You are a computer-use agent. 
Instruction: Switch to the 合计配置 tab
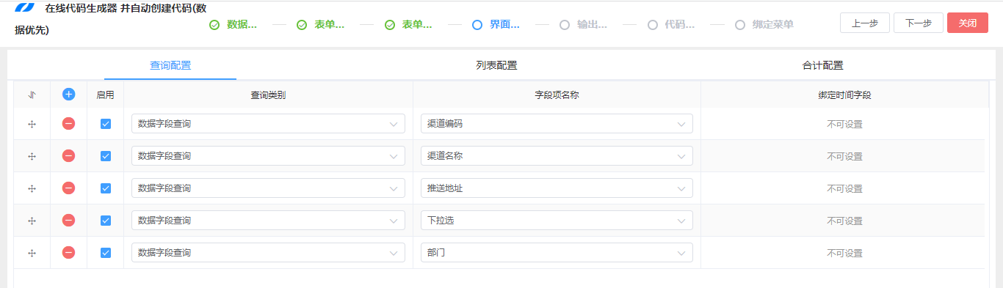tap(822, 65)
